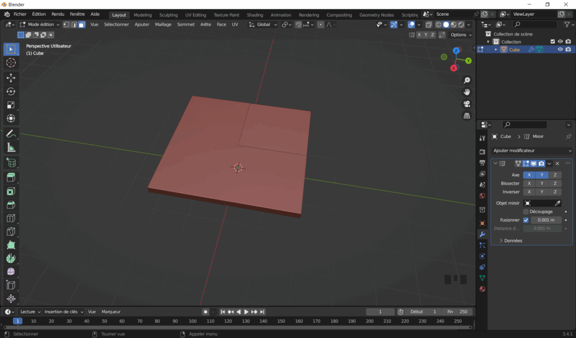
Task: Switch to face select mode
Action: pos(82,25)
